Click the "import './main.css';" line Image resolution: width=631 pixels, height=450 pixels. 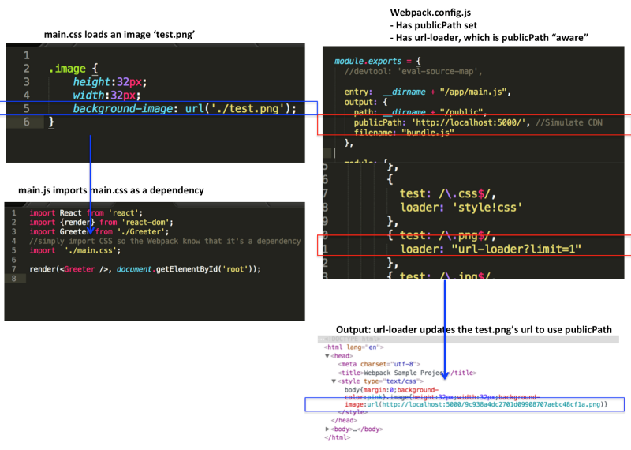[x=75, y=250]
